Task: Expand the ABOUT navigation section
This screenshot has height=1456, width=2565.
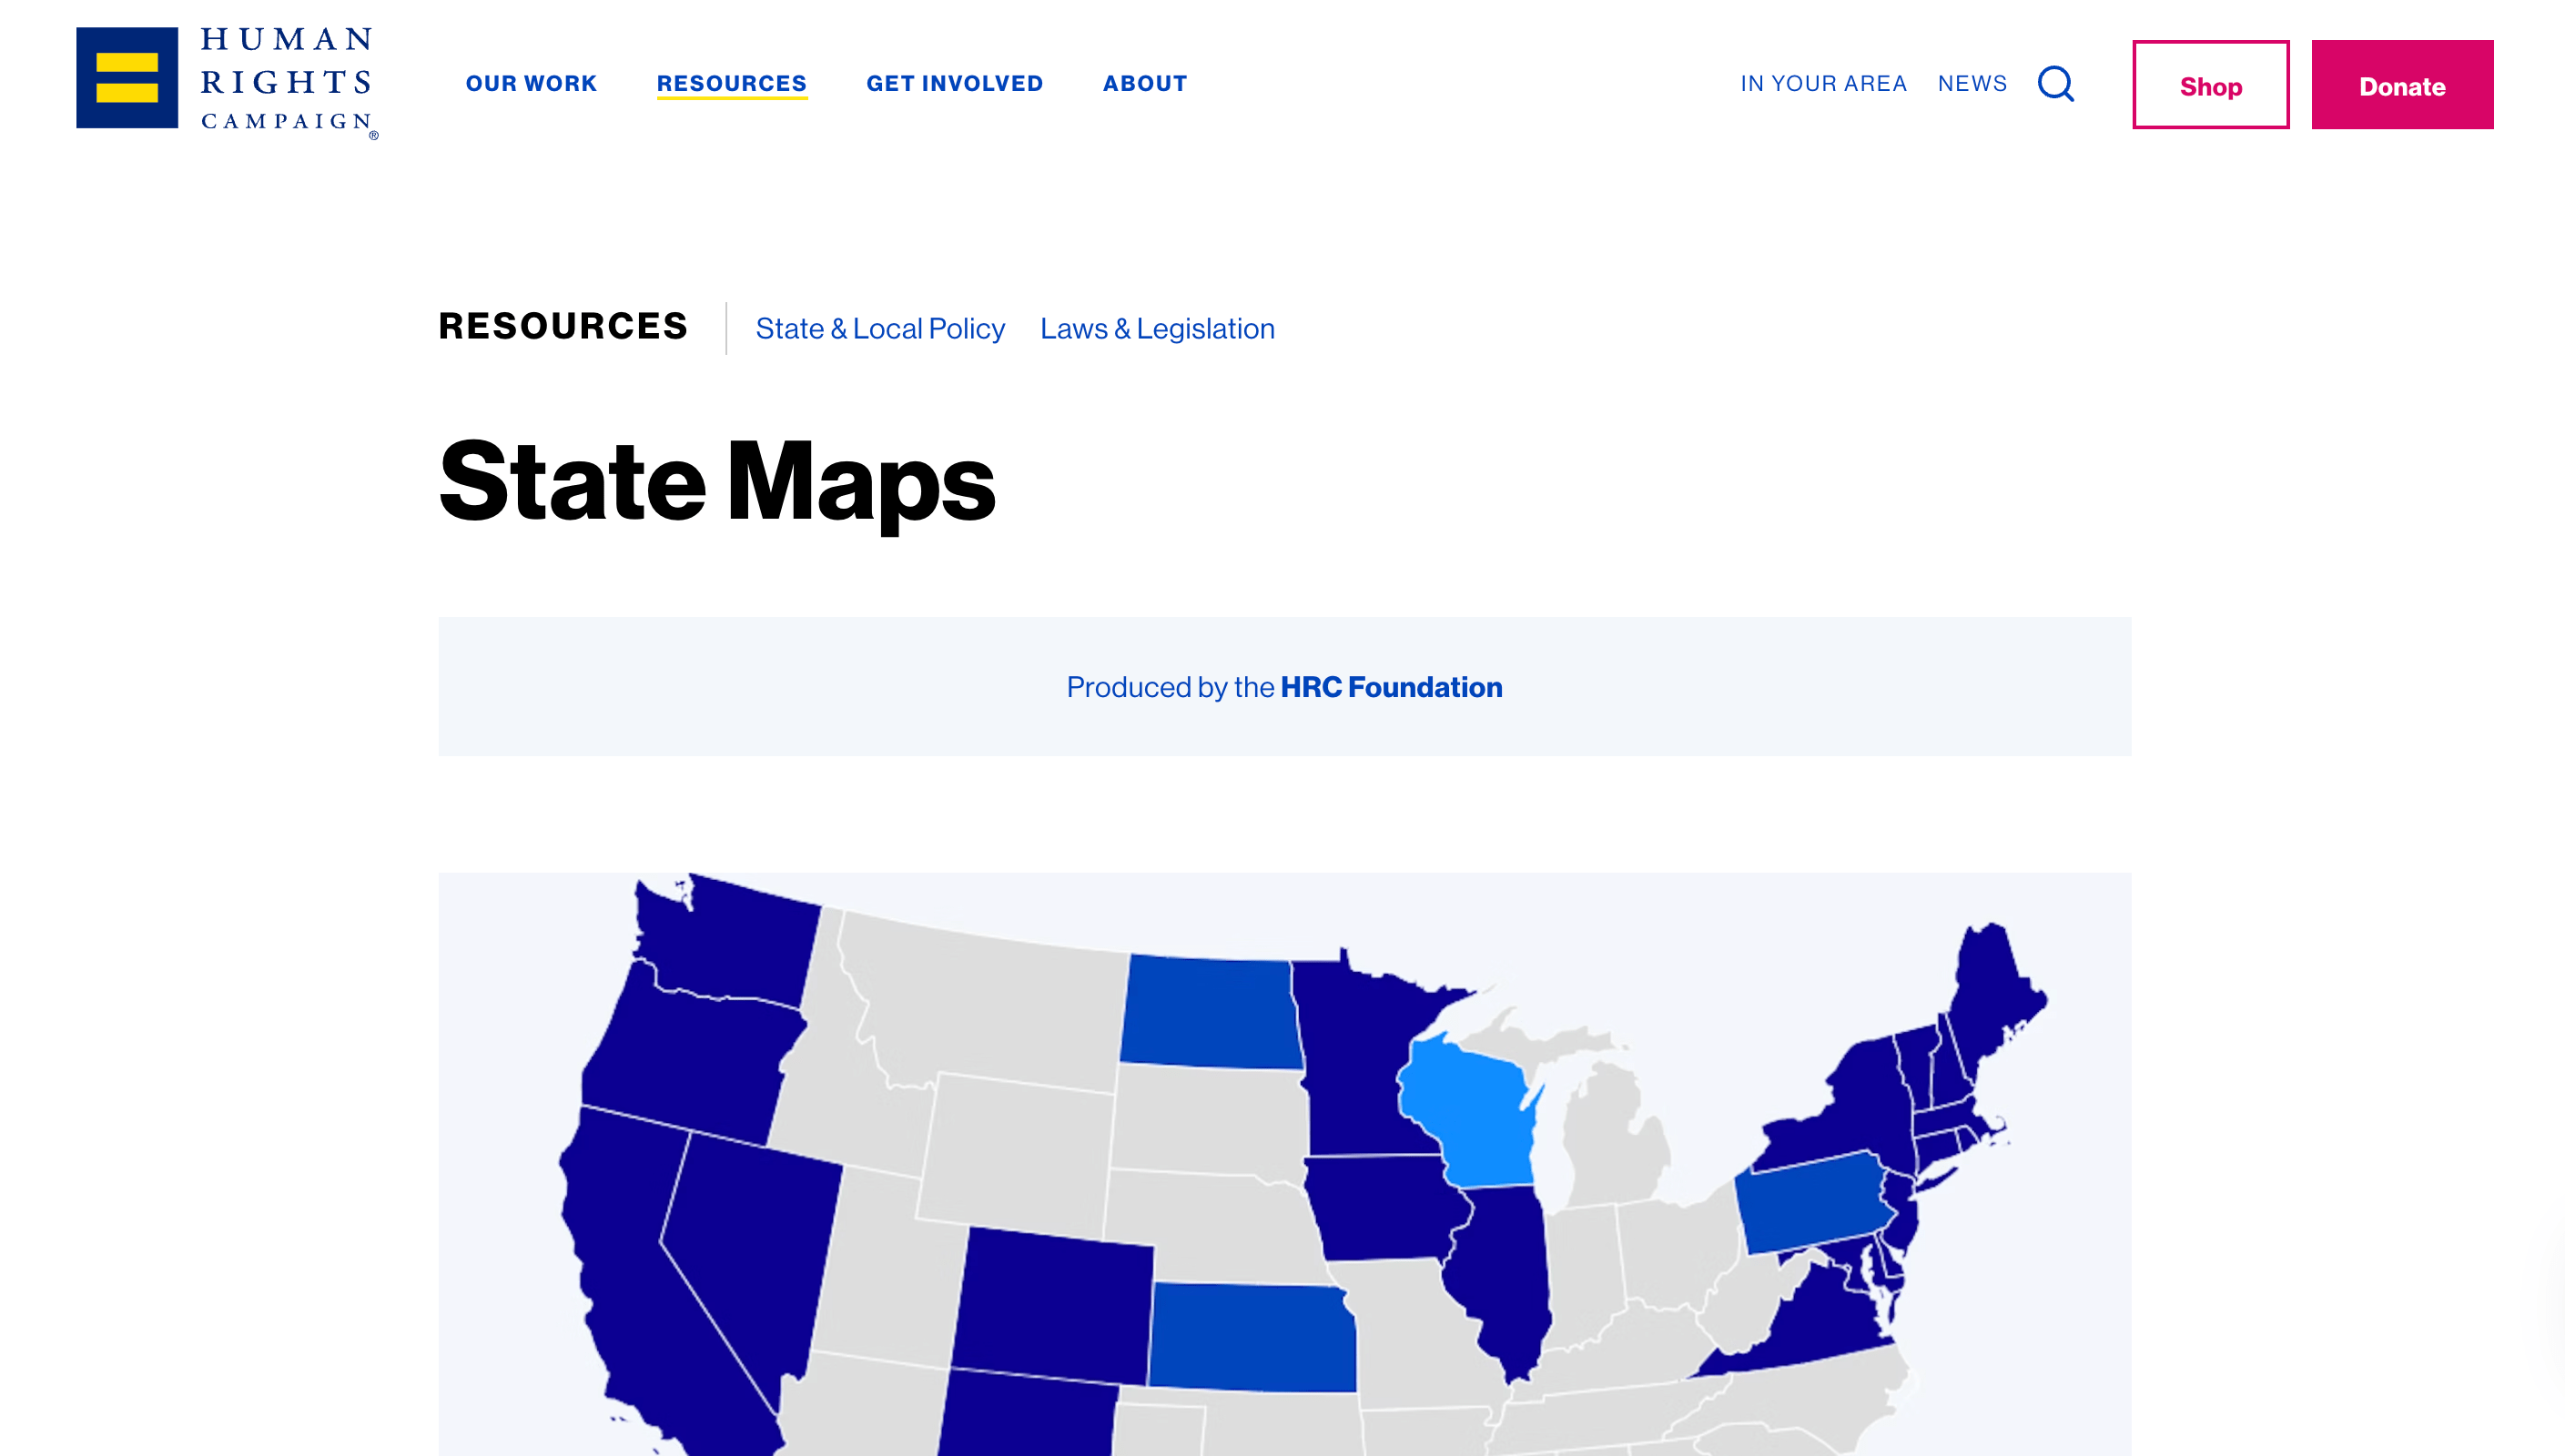Action: pyautogui.click(x=1144, y=84)
